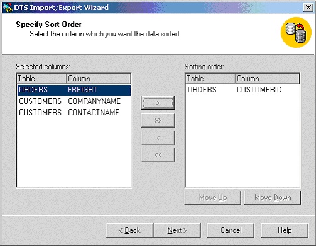Select ORDERS CUSTOMERID in Sorting order
Viewport: 316px width, 246px height.
point(242,90)
